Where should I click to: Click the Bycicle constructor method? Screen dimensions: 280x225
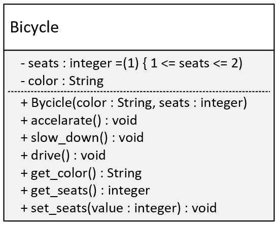(x=134, y=103)
